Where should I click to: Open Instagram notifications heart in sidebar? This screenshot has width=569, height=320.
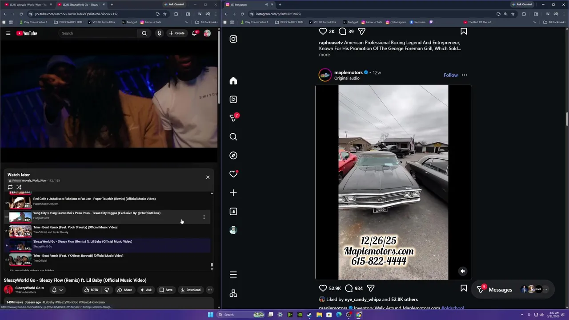pyautogui.click(x=233, y=174)
